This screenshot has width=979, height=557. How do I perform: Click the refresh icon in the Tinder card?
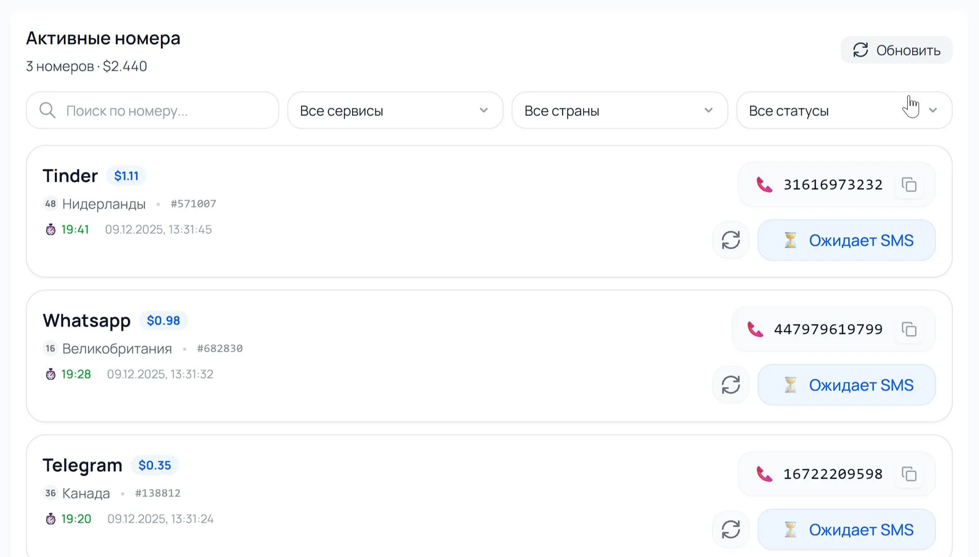click(x=730, y=240)
